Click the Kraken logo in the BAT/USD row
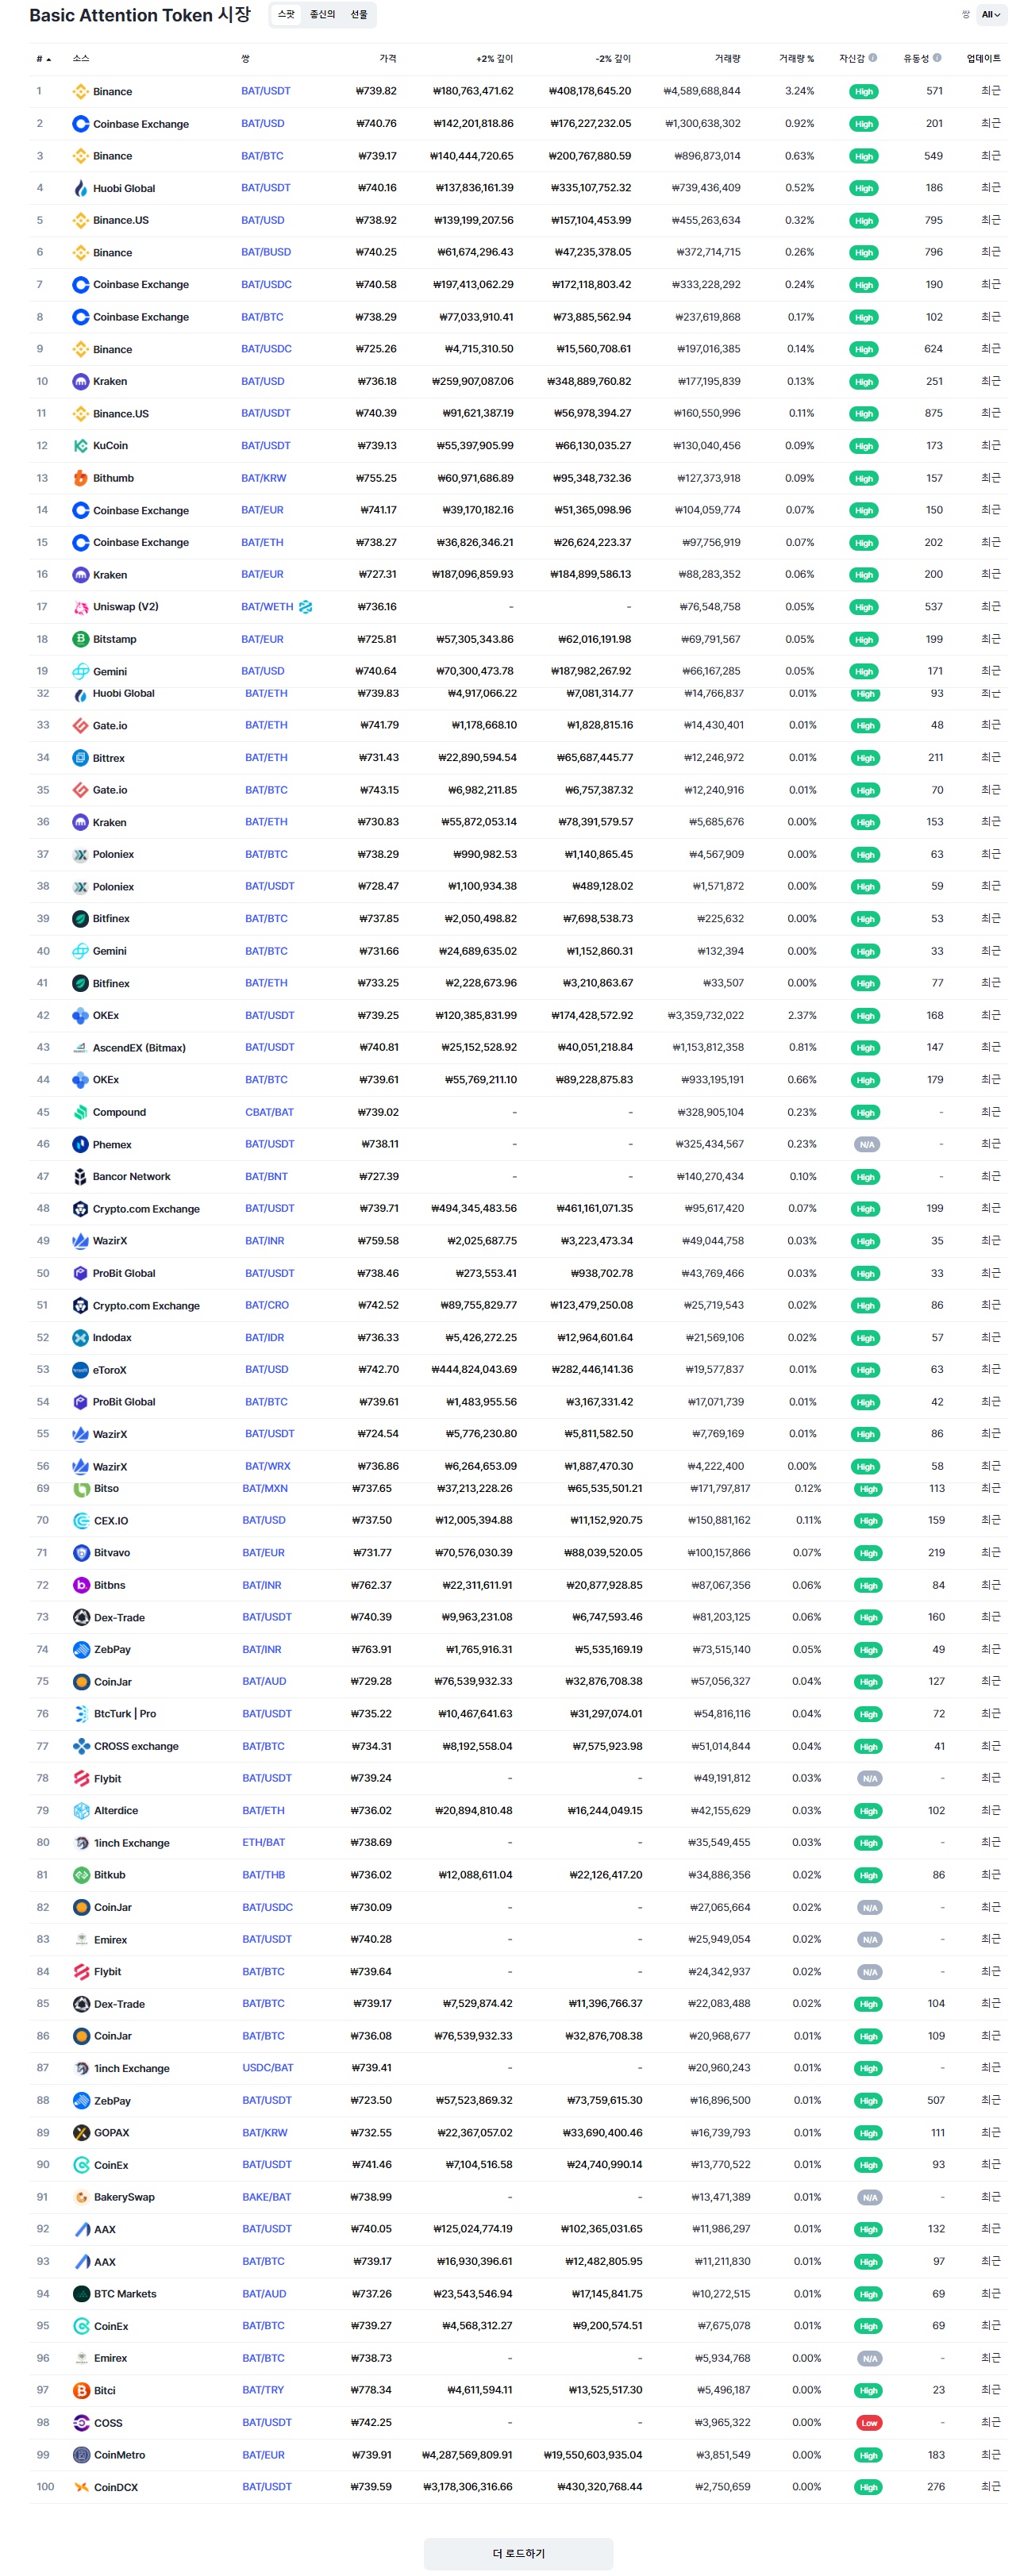Viewport: 1020px width, 2576px height. tap(80, 381)
